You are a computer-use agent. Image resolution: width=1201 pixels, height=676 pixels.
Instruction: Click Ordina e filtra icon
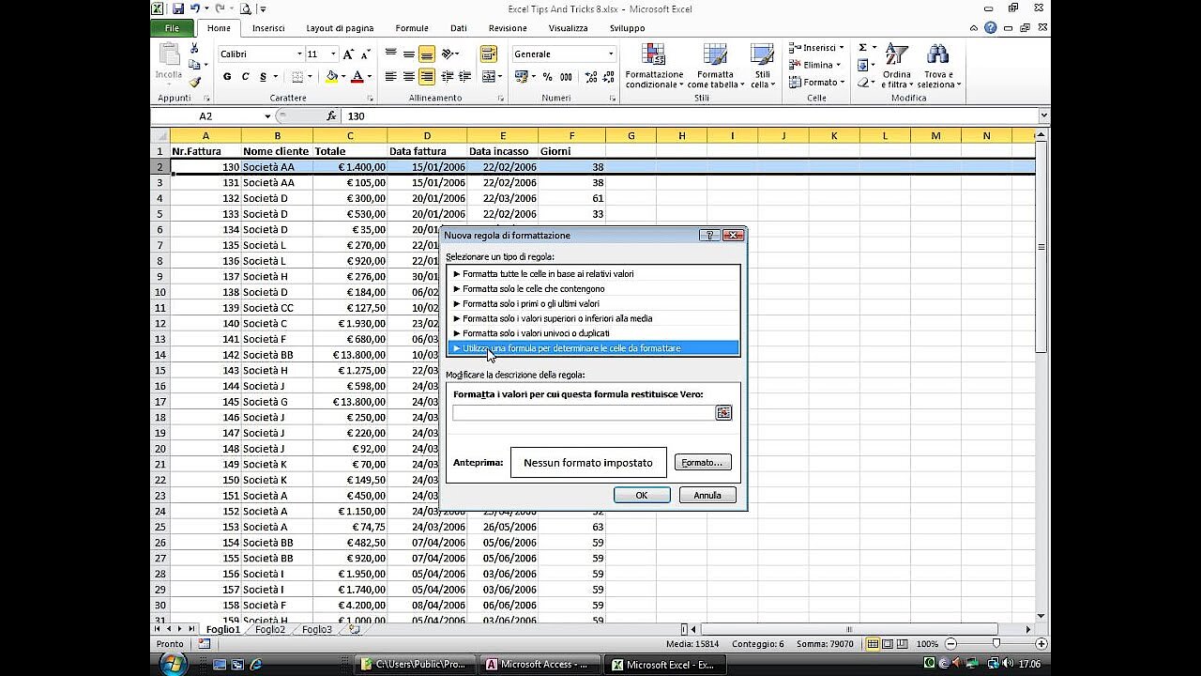[897, 55]
